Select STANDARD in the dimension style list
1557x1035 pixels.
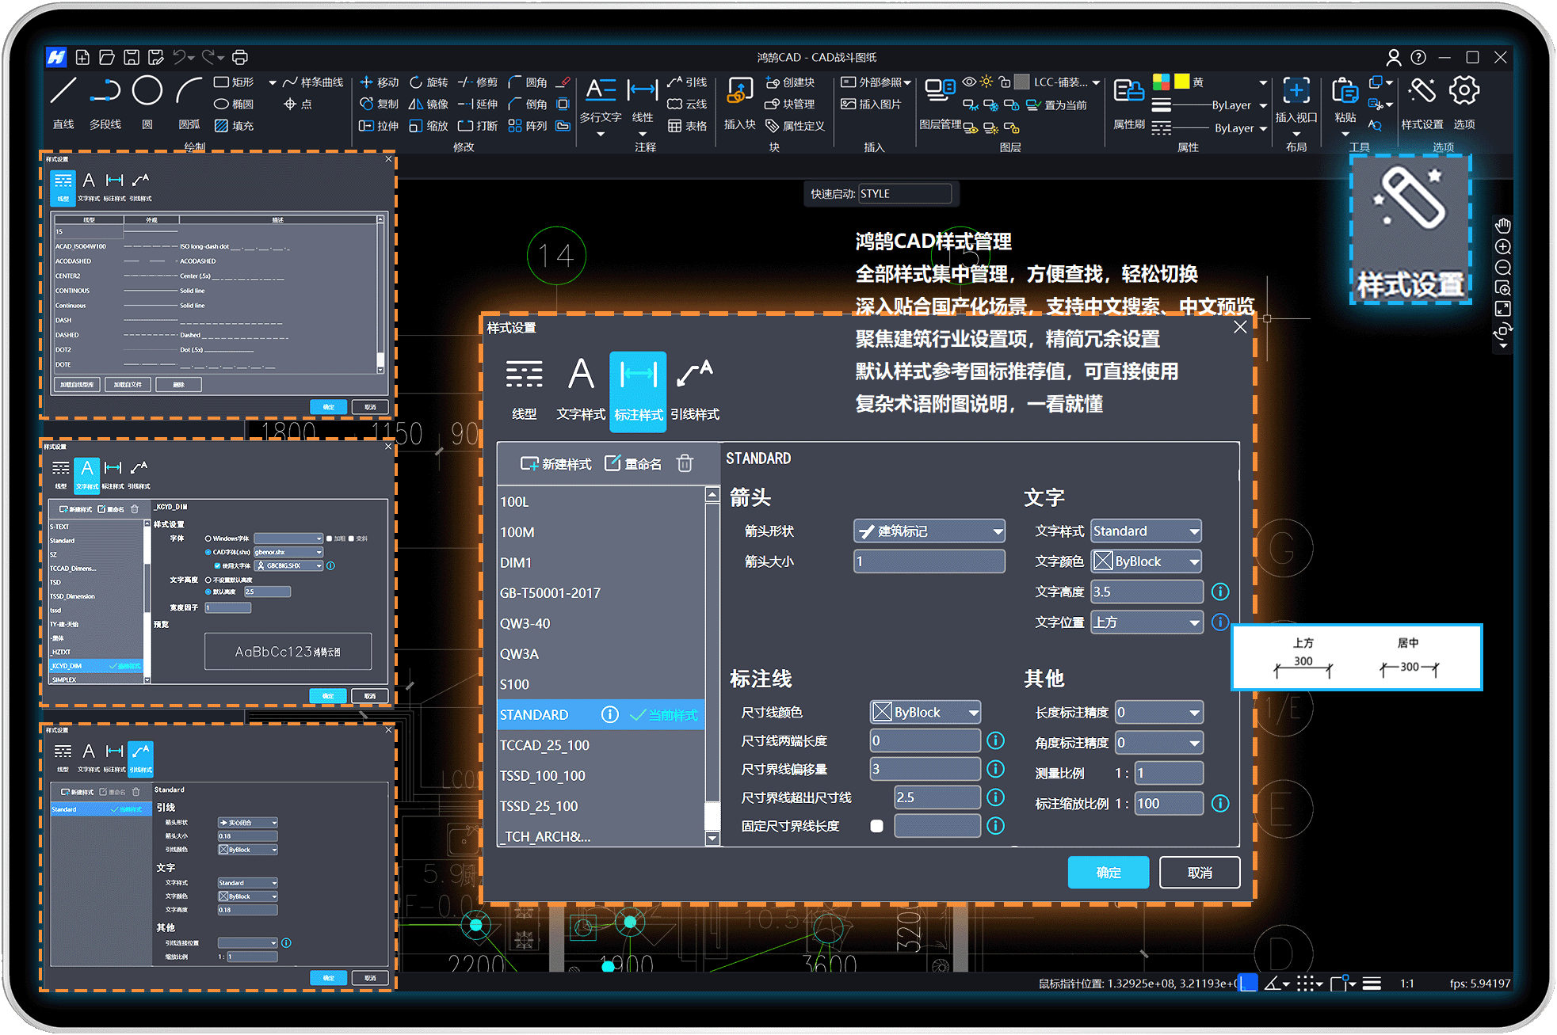point(601,715)
